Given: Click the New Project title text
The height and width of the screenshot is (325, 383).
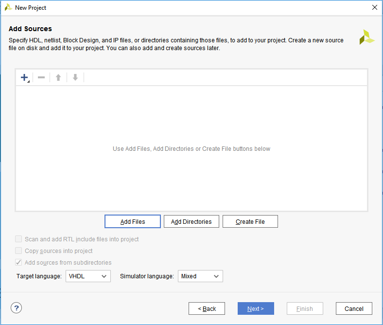Looking at the screenshot, I should point(31,8).
